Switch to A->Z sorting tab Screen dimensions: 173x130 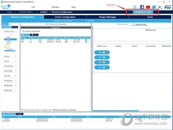tap(15, 27)
